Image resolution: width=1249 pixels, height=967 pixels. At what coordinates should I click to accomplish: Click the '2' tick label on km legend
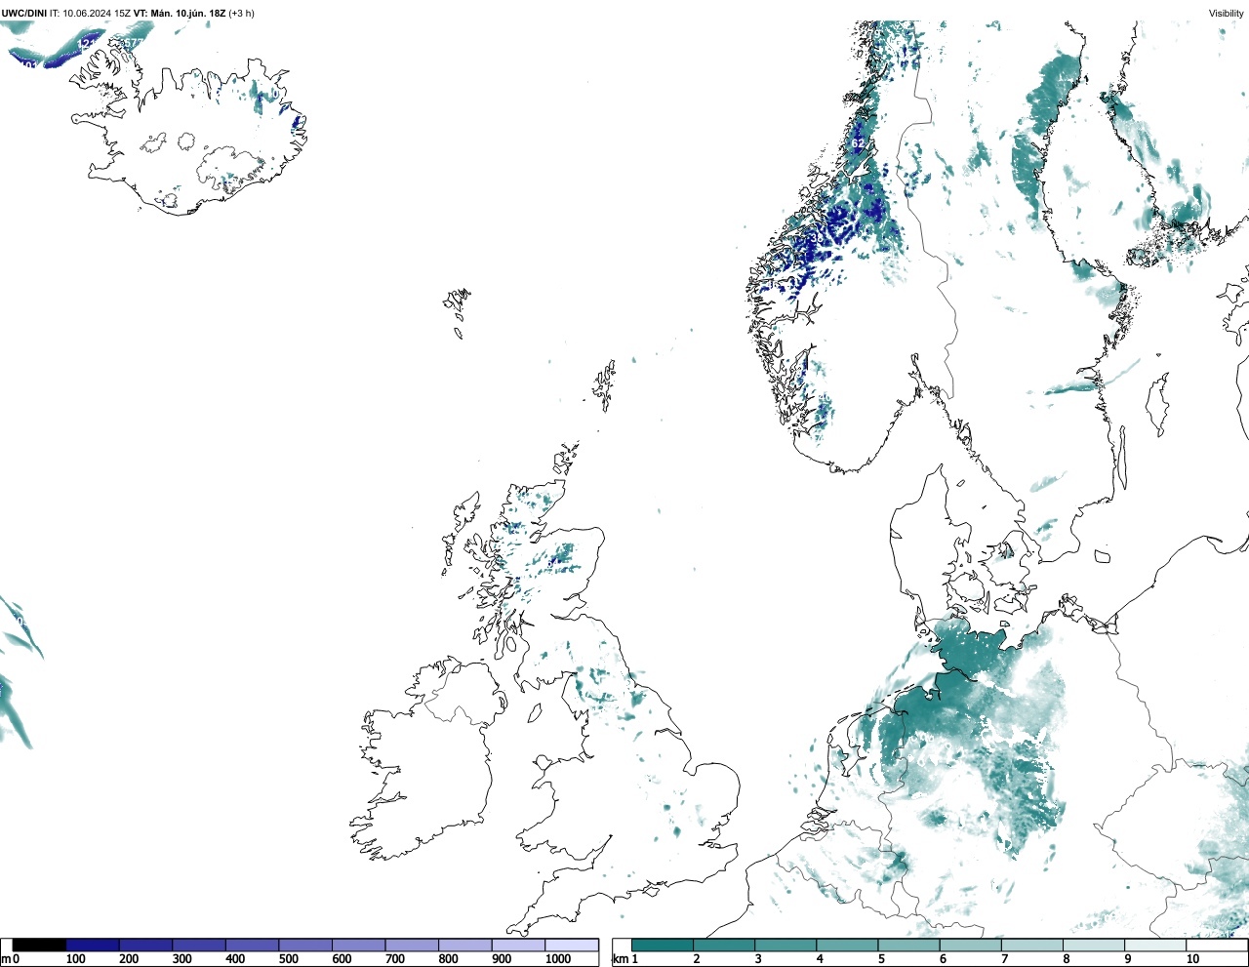coord(697,959)
